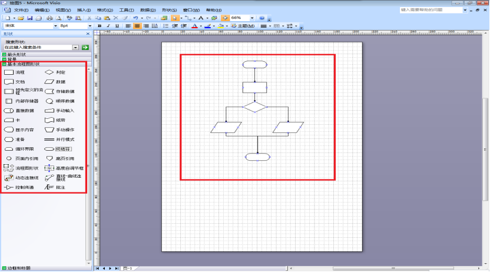The height and width of the screenshot is (272, 490).
Task: Enable left text alignment
Action: (x=128, y=26)
